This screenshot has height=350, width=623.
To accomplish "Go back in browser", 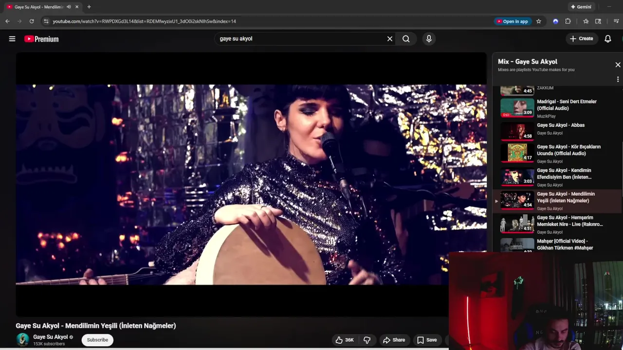I will [7, 21].
